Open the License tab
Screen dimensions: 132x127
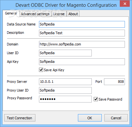59,14
